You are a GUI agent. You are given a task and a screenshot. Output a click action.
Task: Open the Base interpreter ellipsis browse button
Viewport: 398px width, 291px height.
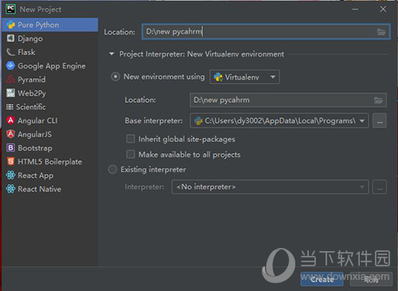tap(380, 121)
